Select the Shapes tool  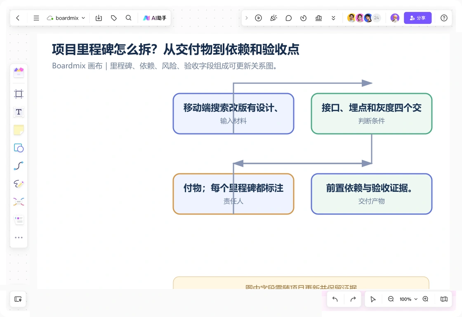pos(19,148)
